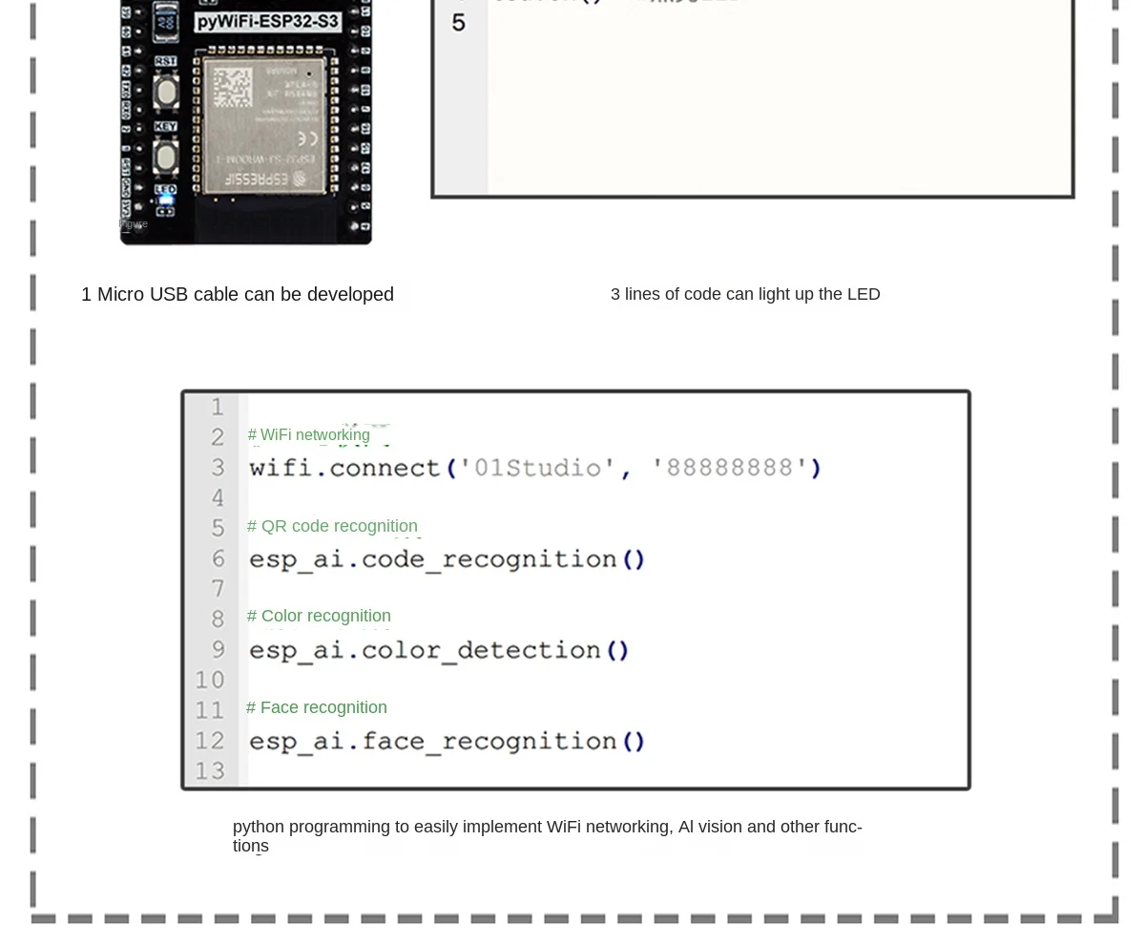Image resolution: width=1145 pixels, height=946 pixels.
Task: Click line number 7 in code panel
Action: pyautogui.click(x=218, y=588)
